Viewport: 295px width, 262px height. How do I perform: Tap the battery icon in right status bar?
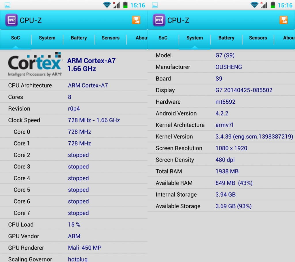(273, 5)
